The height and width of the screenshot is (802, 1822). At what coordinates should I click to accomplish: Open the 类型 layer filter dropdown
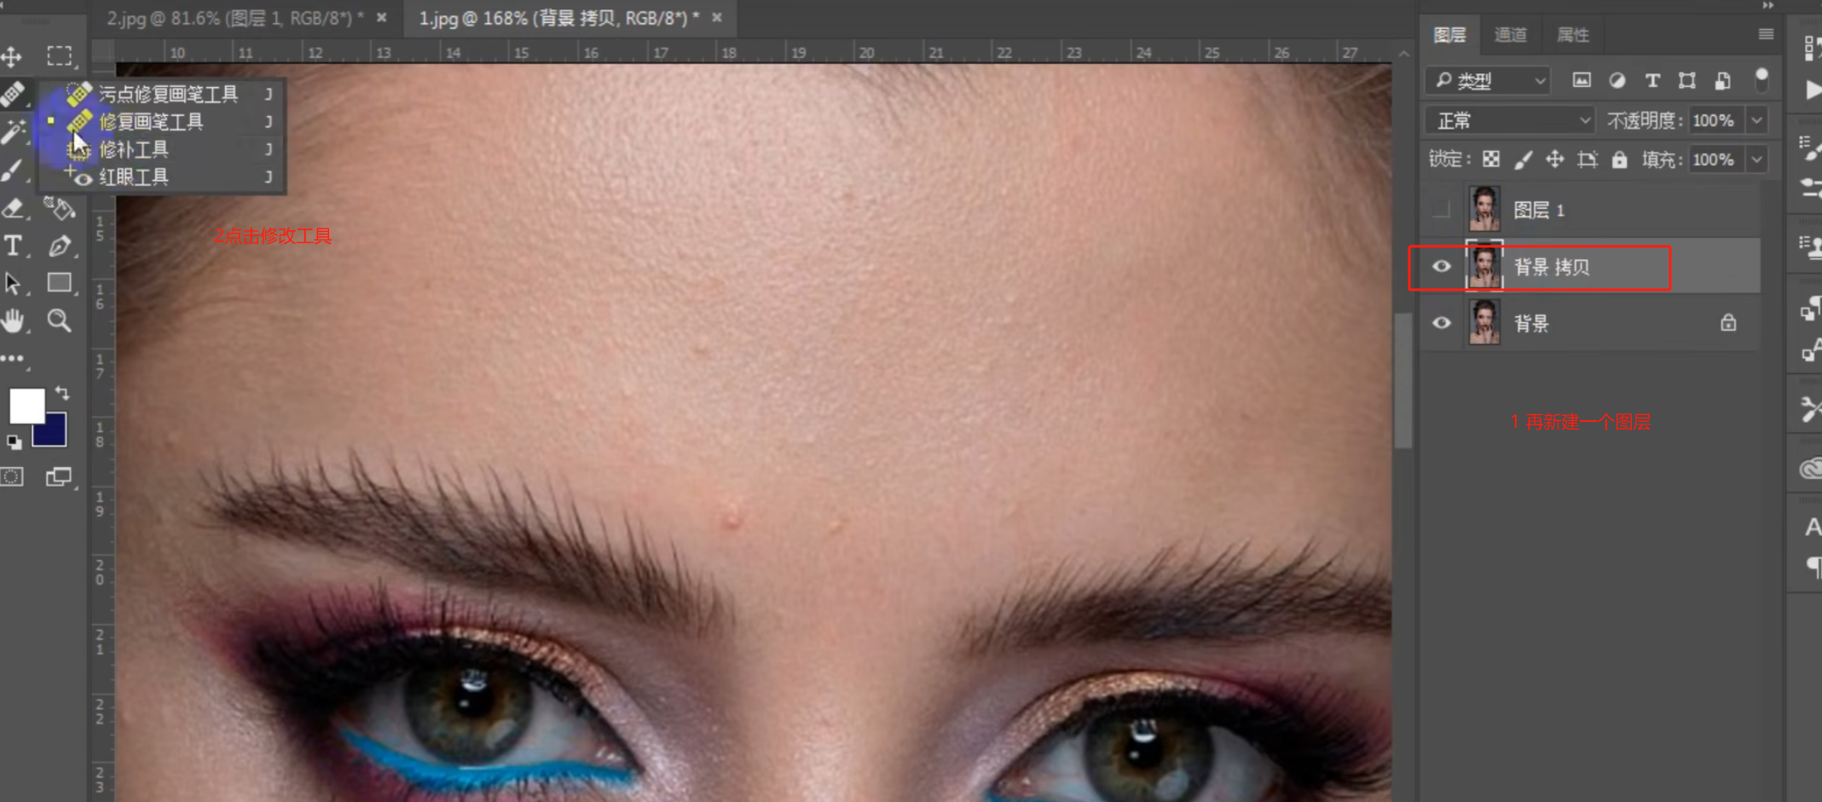coord(1488,81)
